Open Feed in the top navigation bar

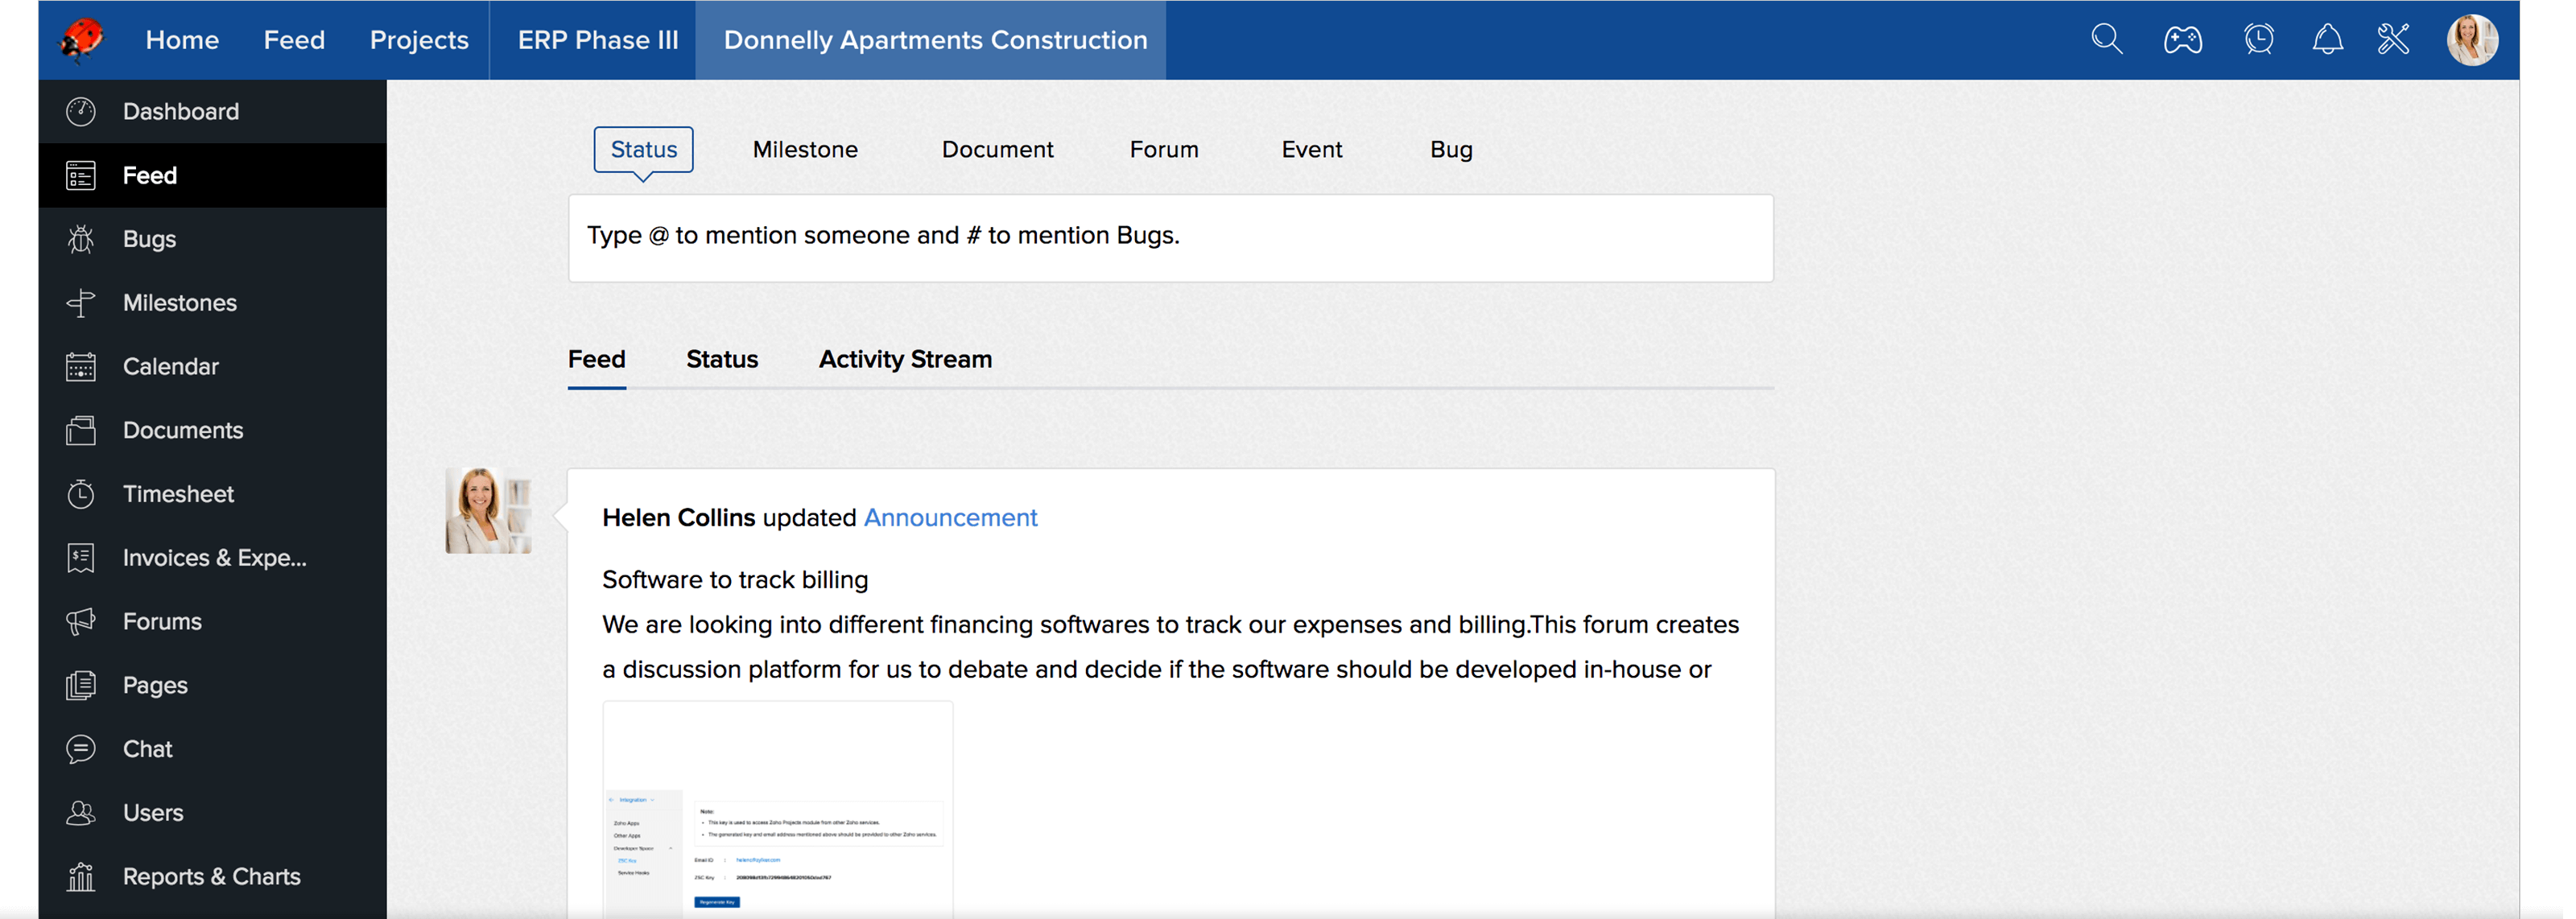click(x=294, y=40)
